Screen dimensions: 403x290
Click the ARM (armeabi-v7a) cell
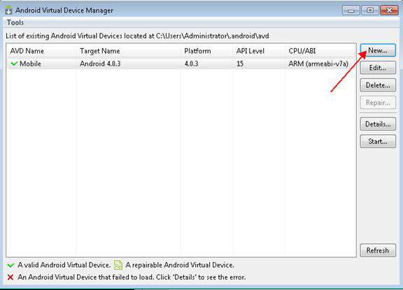pos(318,64)
